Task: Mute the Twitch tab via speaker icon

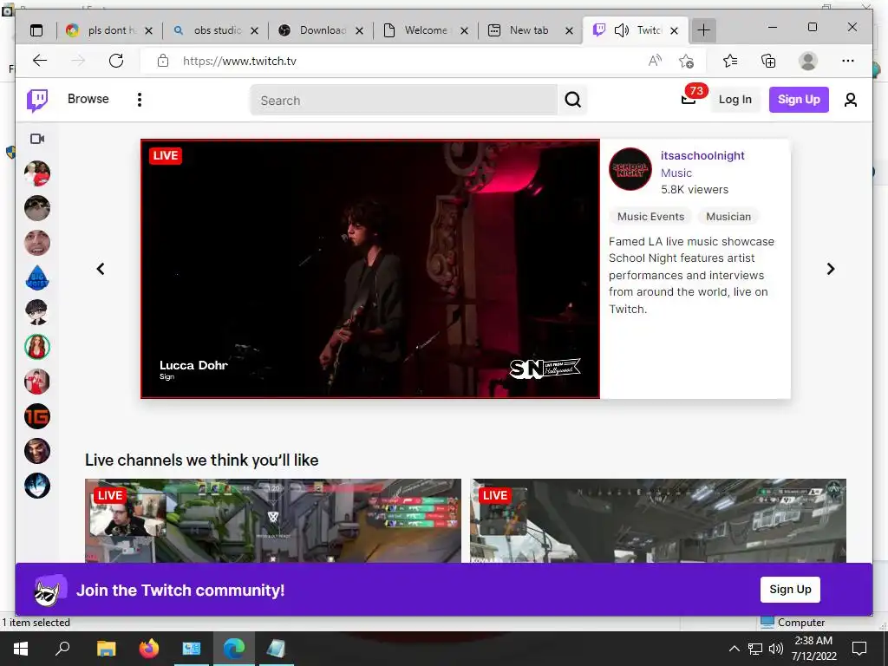Action: coord(621,30)
